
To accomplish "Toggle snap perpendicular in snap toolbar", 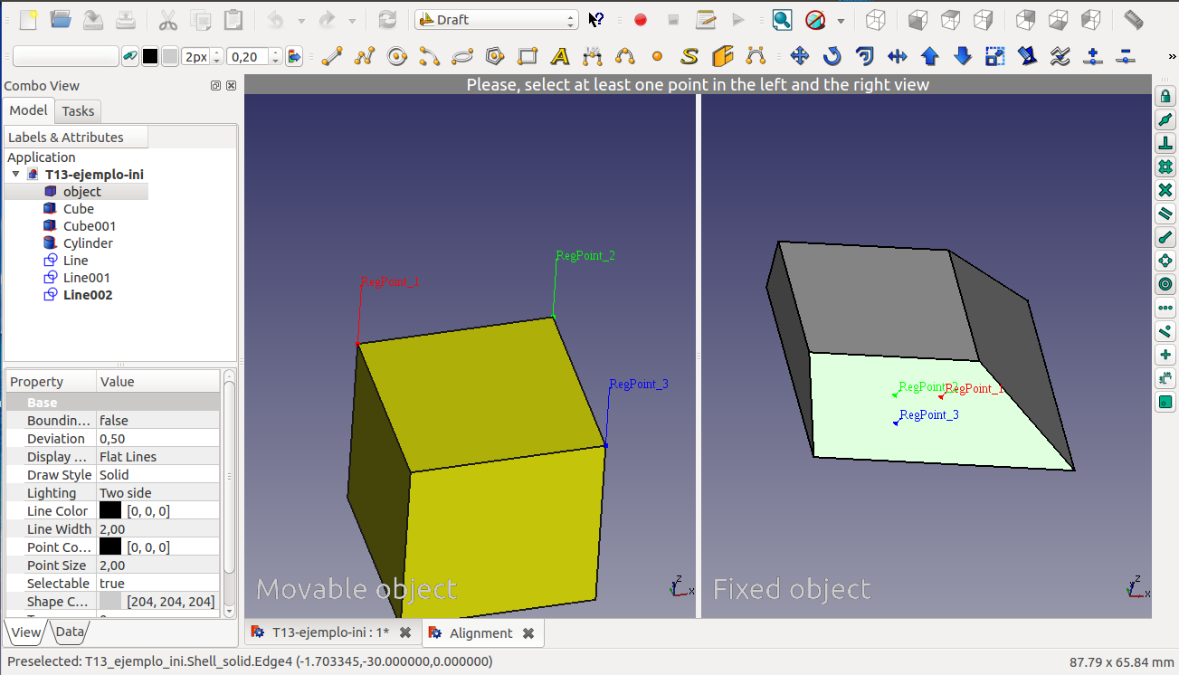I will pyautogui.click(x=1165, y=143).
